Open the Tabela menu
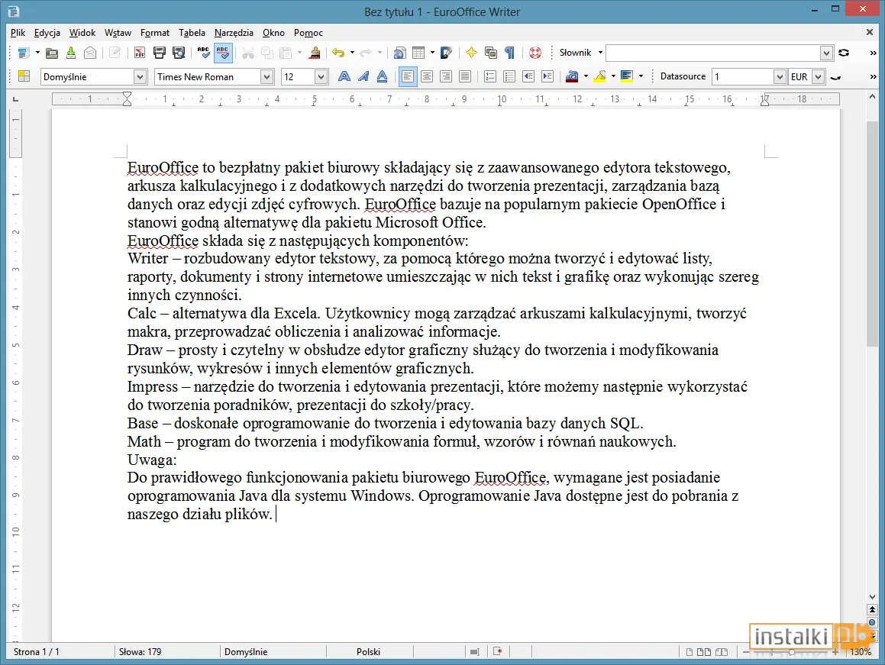The width and height of the screenshot is (885, 665). click(x=192, y=33)
